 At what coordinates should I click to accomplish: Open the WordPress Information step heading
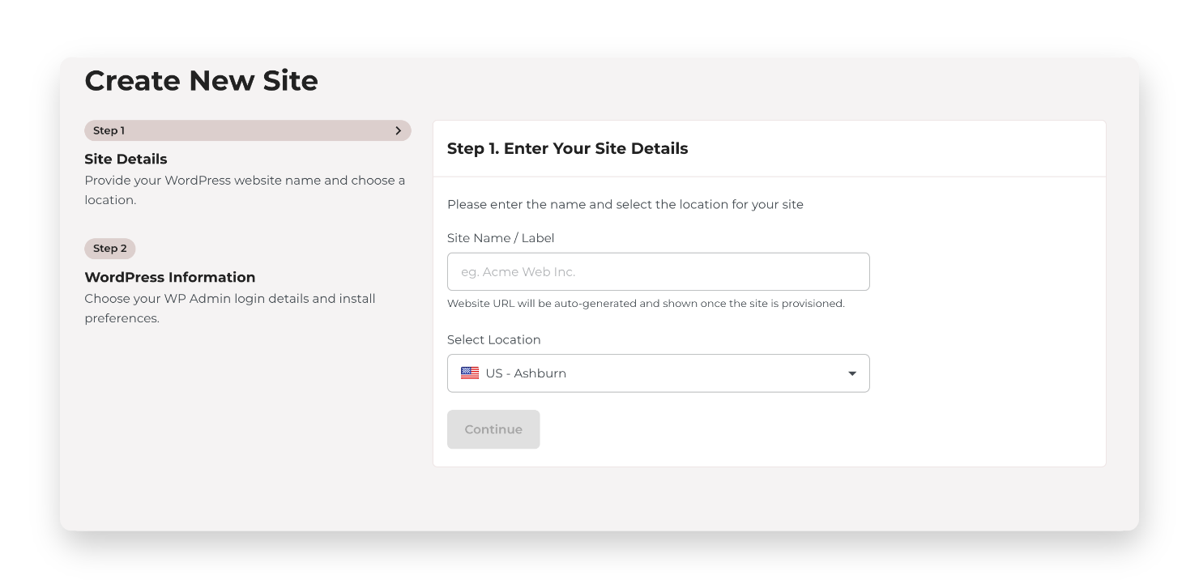pos(169,277)
